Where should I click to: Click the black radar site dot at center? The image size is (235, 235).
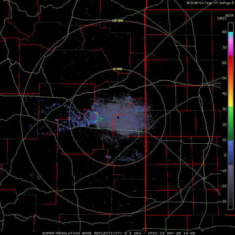(x=118, y=117)
